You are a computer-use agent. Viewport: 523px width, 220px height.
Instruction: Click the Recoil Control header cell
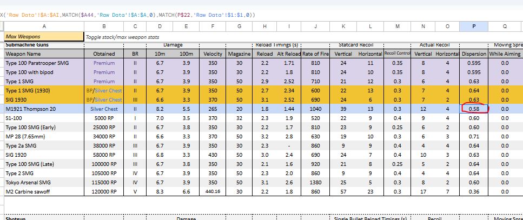(x=397, y=54)
